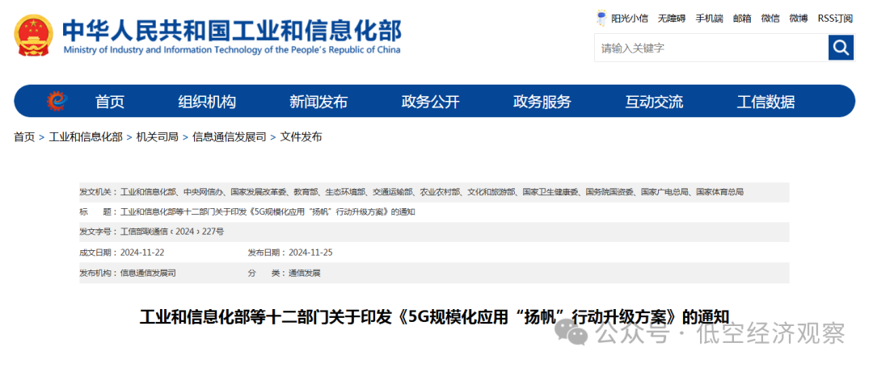Click 机关司局 in the breadcrumb
This screenshot has width=873, height=368.
tap(158, 136)
